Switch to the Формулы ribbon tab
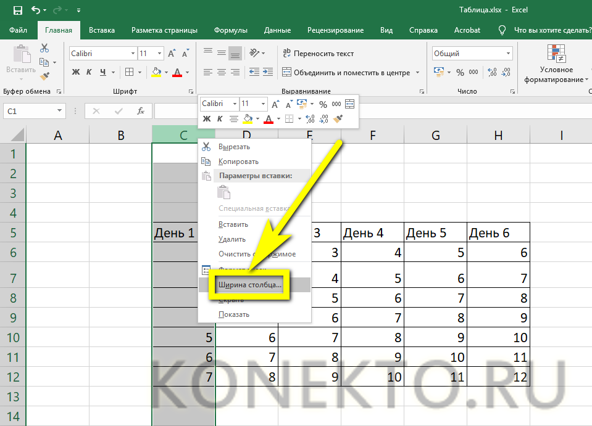The image size is (592, 426). (x=231, y=30)
